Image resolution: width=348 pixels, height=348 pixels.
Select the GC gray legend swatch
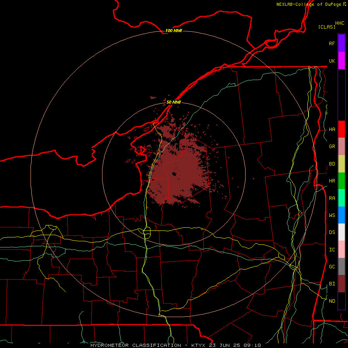341,266
